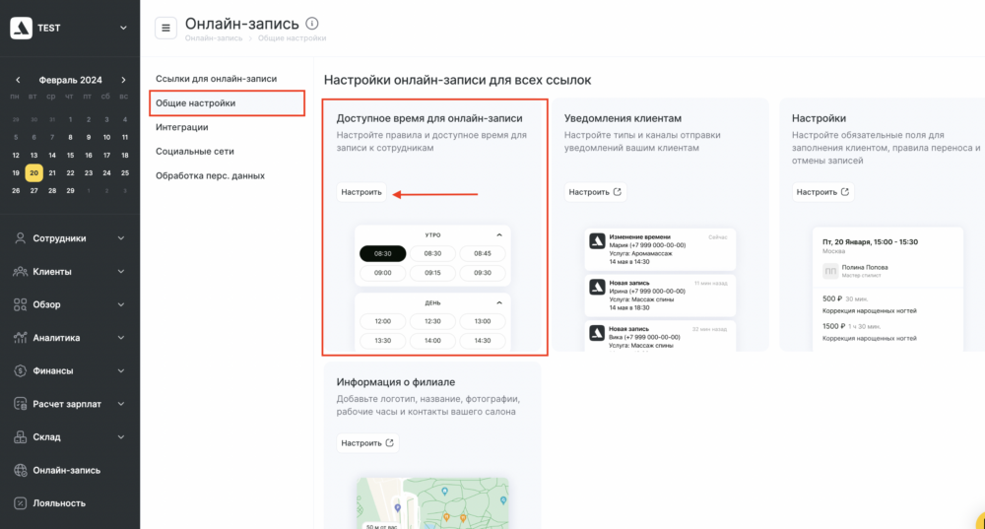
Task: Click external link icon in Настройки card button
Action: 845,192
